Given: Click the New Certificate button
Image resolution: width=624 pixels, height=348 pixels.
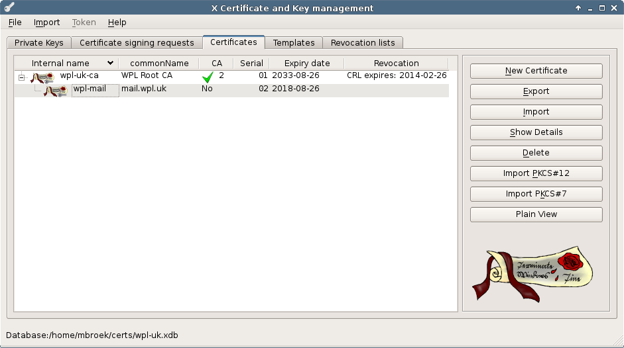Looking at the screenshot, I should click(536, 71).
